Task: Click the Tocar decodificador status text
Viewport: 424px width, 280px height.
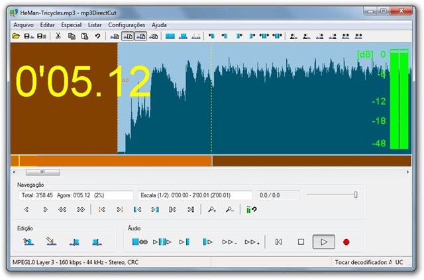Action: pyautogui.click(x=363, y=262)
